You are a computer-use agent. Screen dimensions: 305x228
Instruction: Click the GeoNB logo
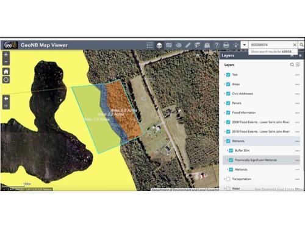pos(10,45)
